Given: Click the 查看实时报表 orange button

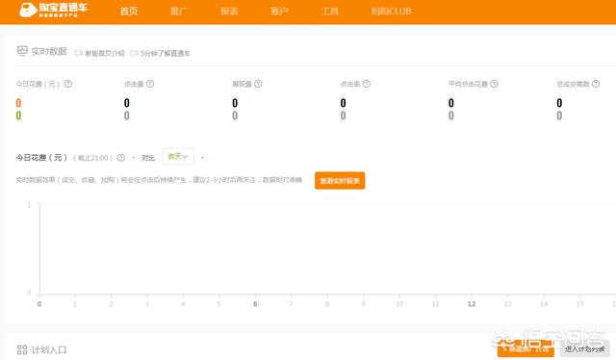Looking at the screenshot, I should 340,180.
